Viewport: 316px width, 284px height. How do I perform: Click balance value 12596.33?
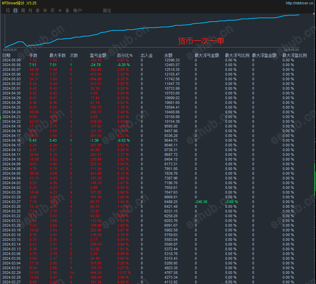172,60
